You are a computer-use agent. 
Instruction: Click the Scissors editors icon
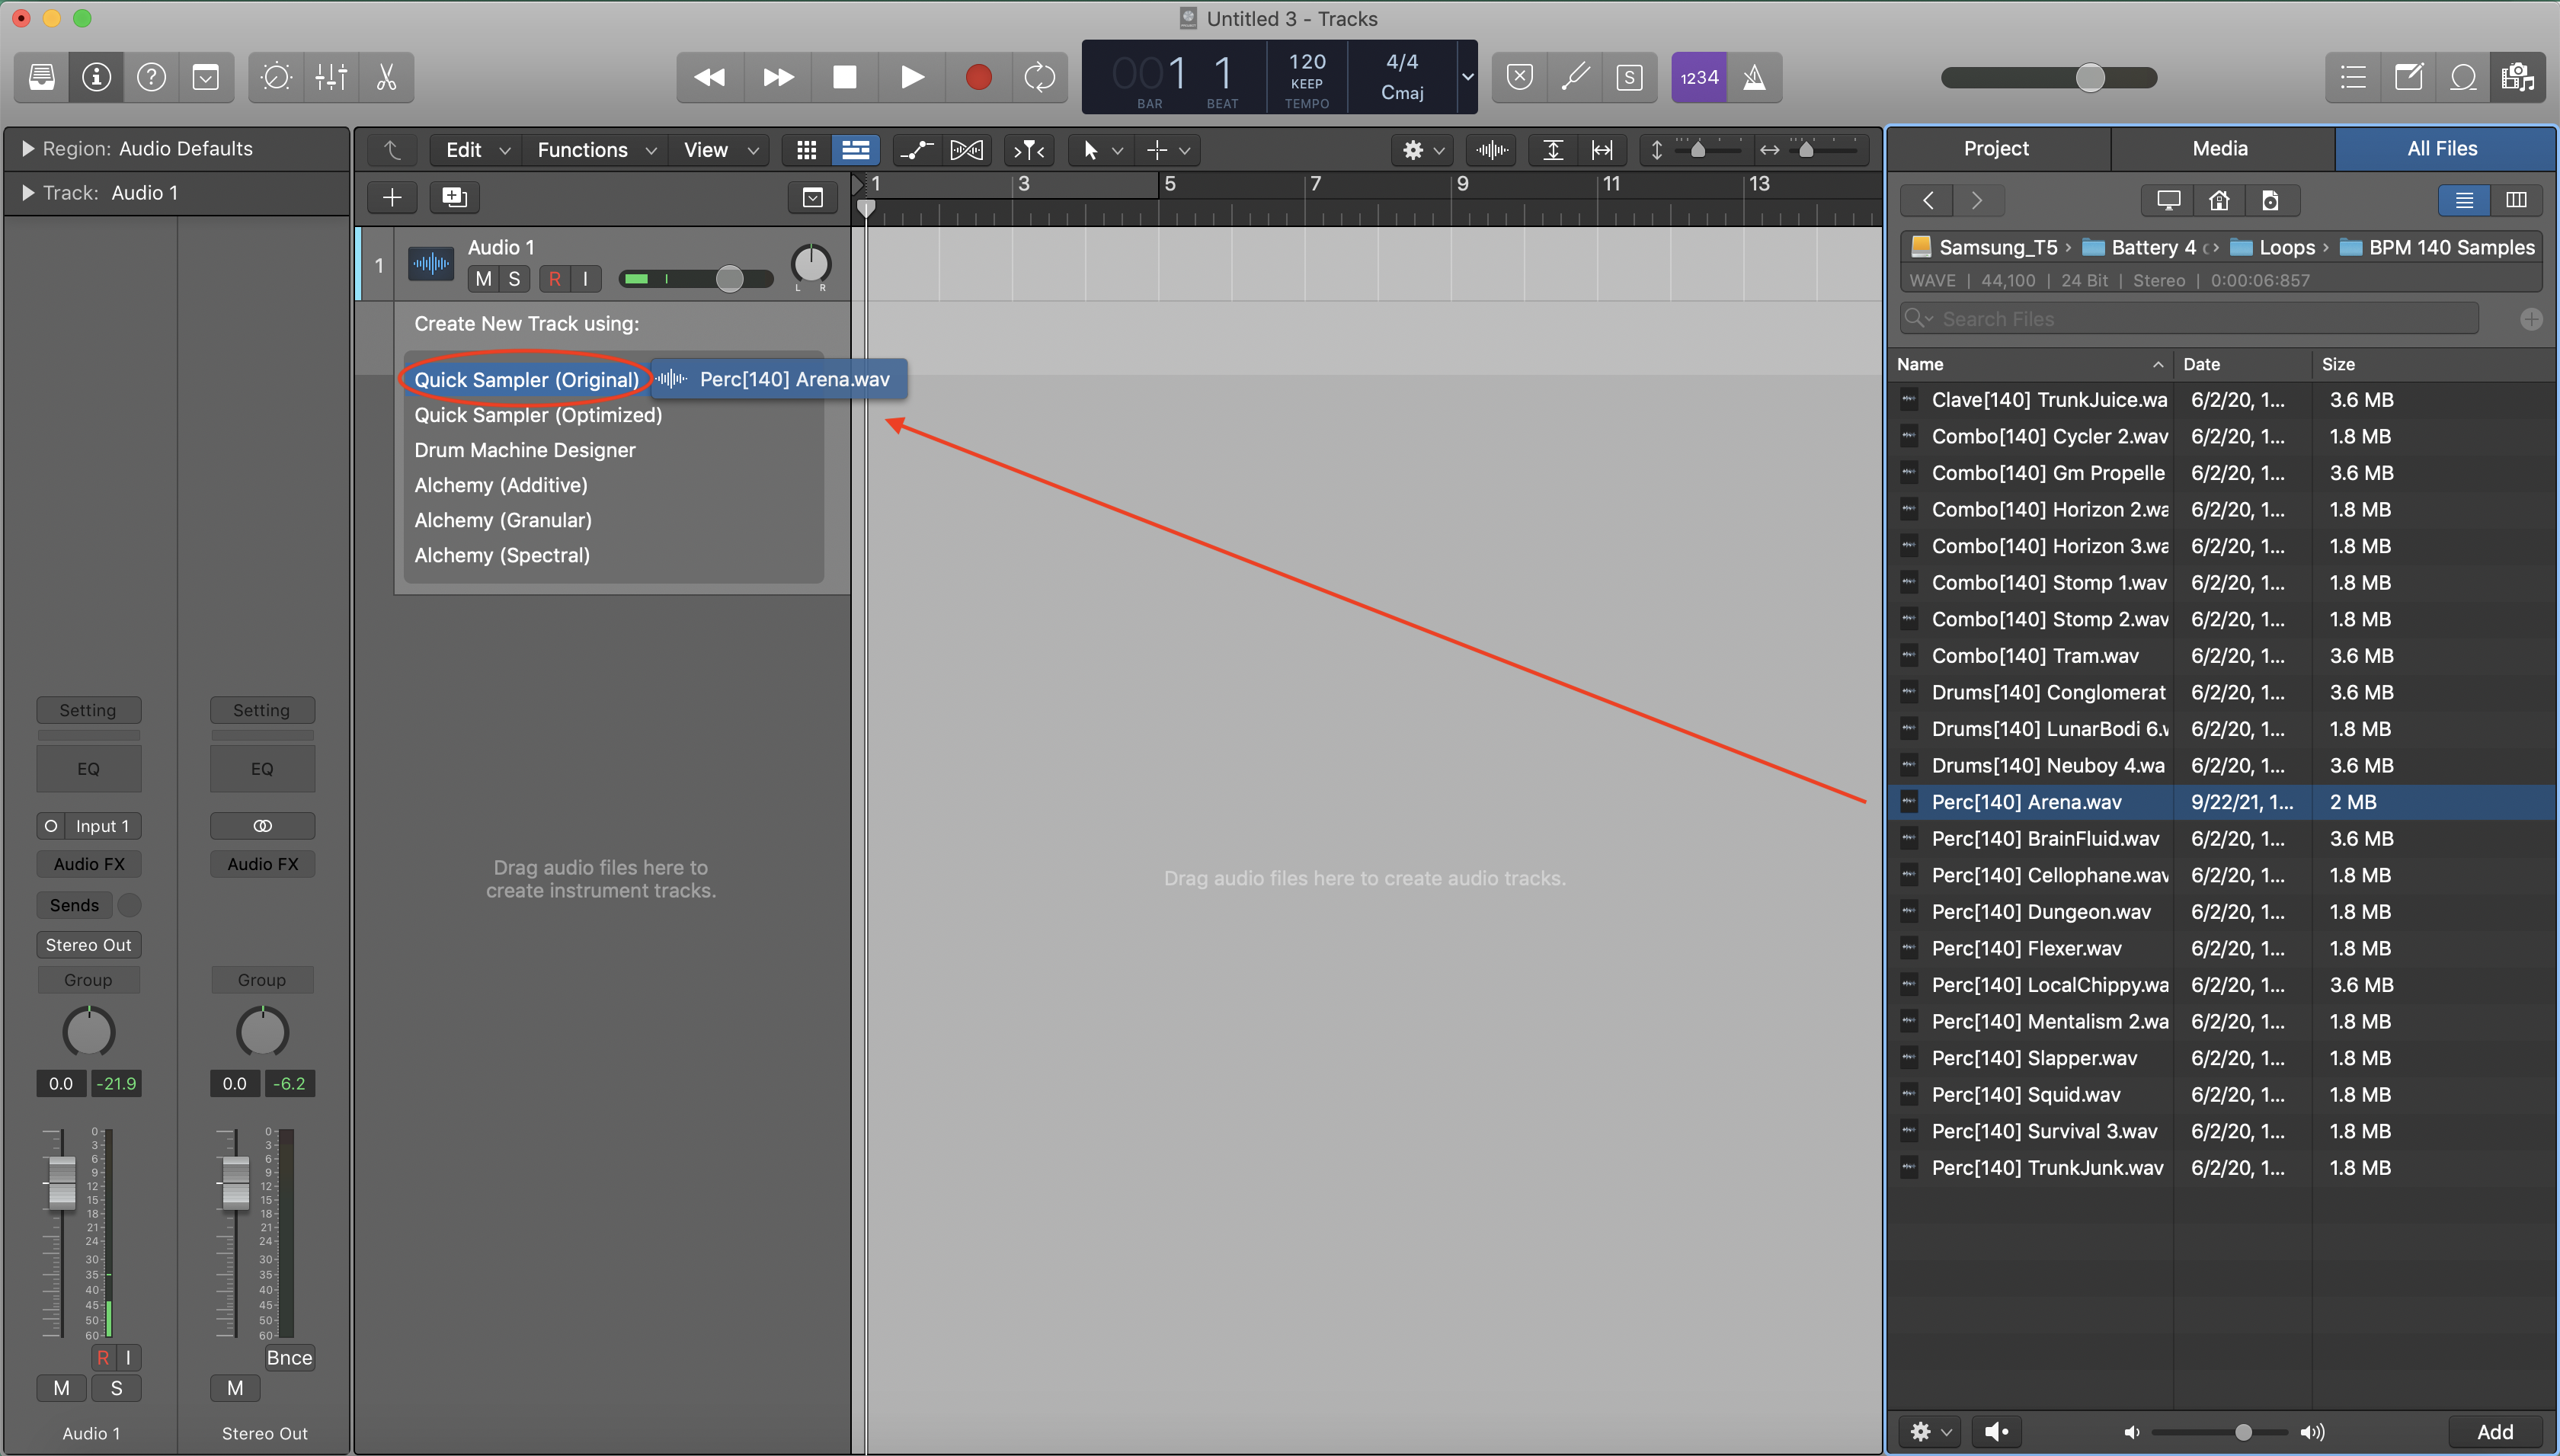click(386, 77)
